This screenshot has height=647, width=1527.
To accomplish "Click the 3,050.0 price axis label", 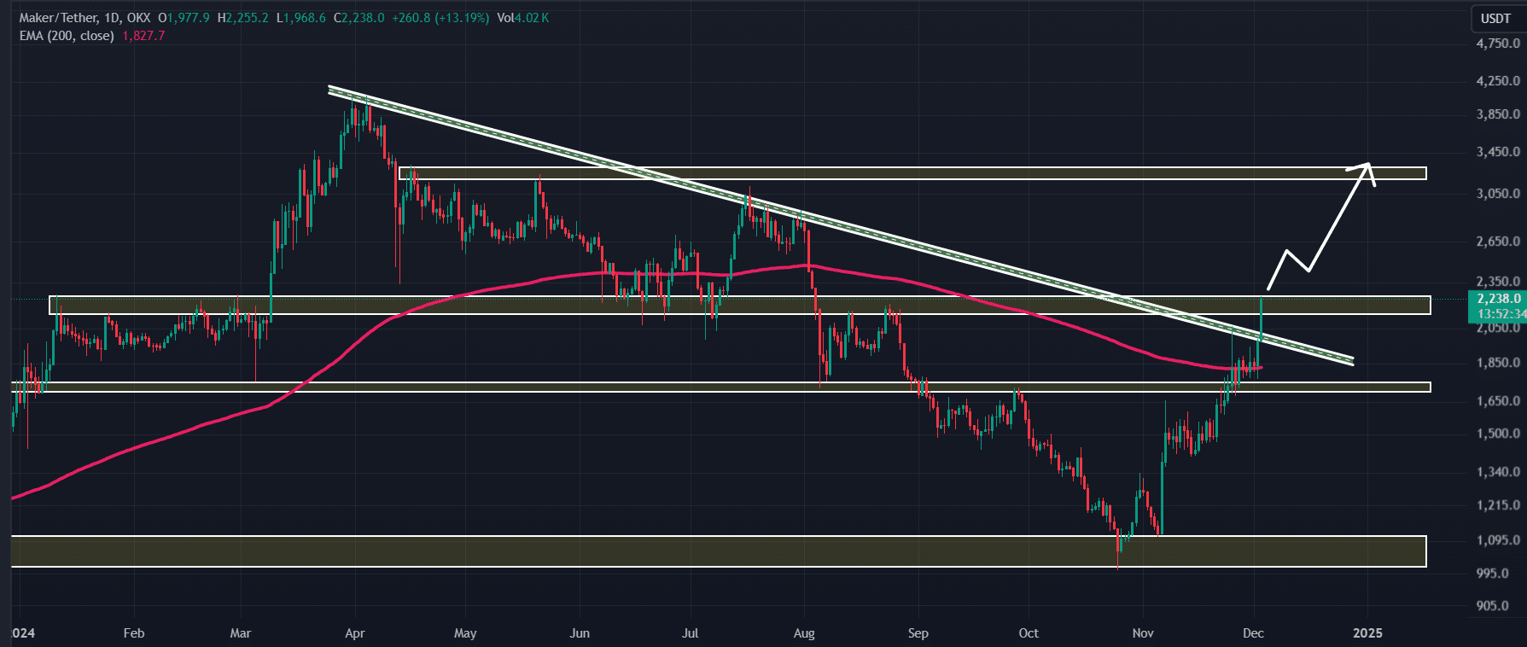I will [1498, 194].
